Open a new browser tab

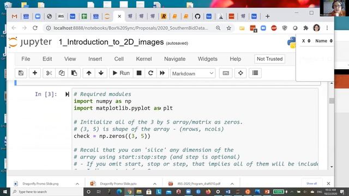point(268,16)
